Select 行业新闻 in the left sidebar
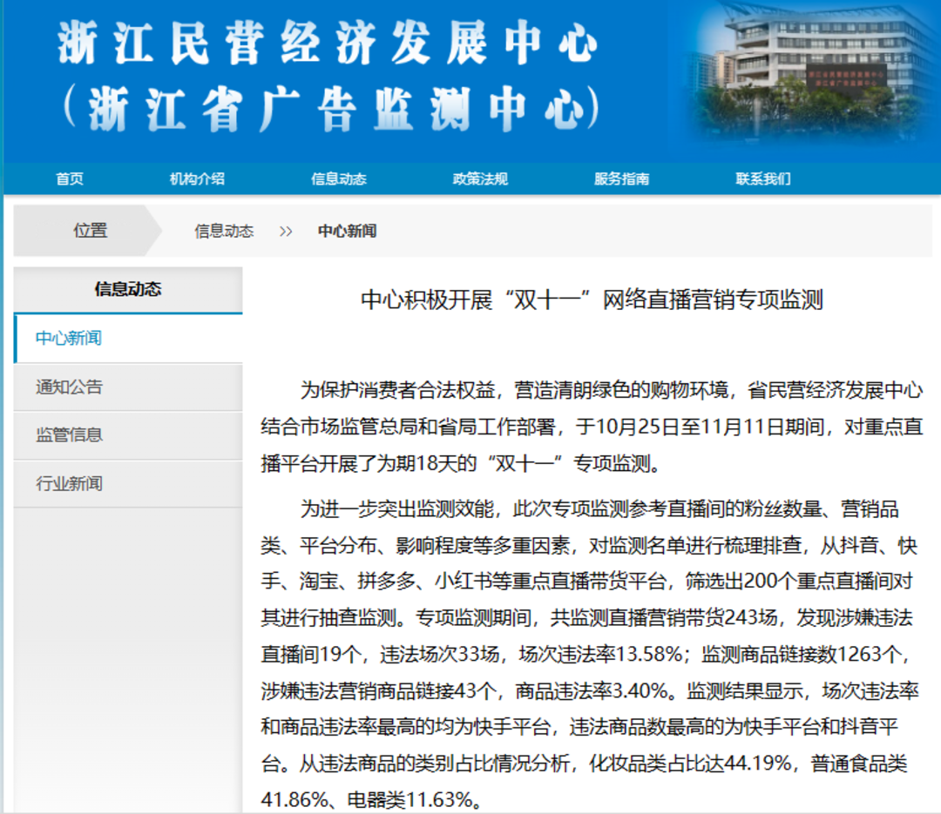Viewport: 941px width, 814px height. point(128,483)
